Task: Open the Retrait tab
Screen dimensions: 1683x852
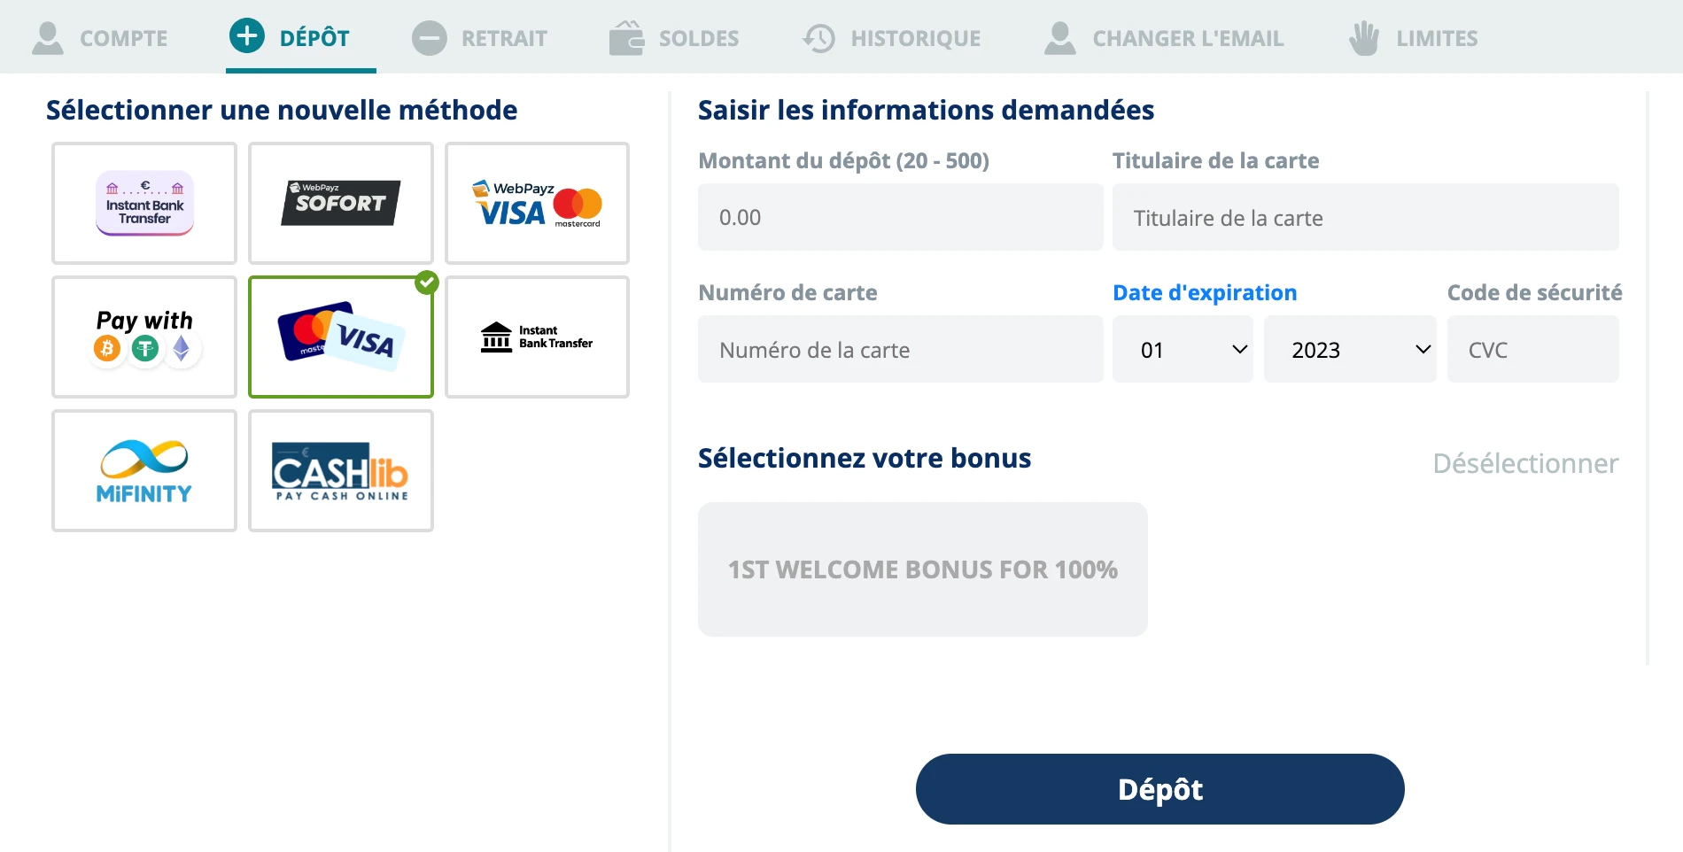Action: (x=479, y=38)
